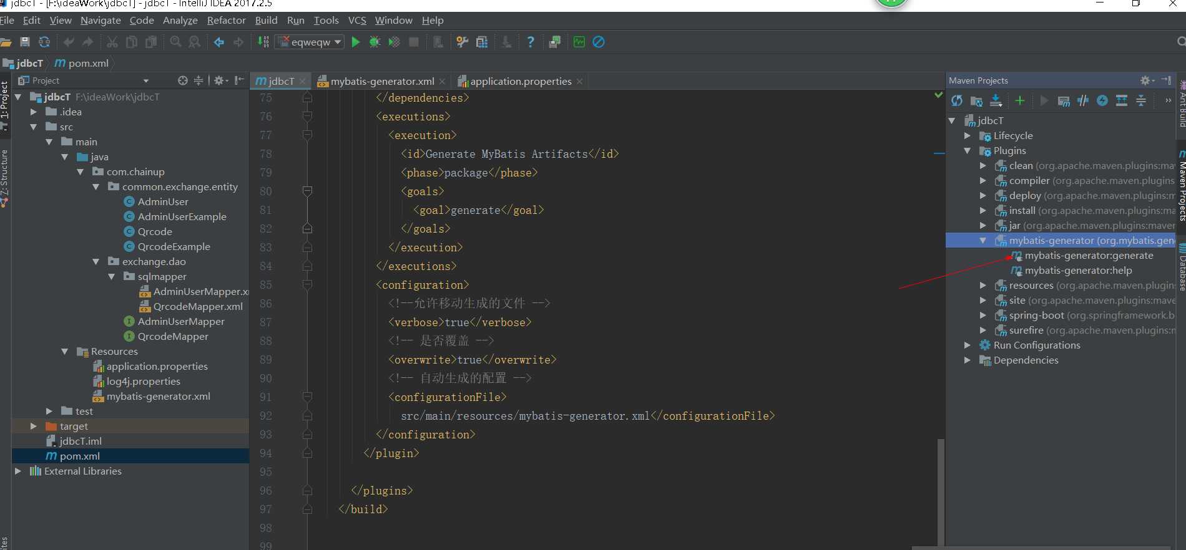Open the VCS menu
The image size is (1186, 550).
(357, 21)
